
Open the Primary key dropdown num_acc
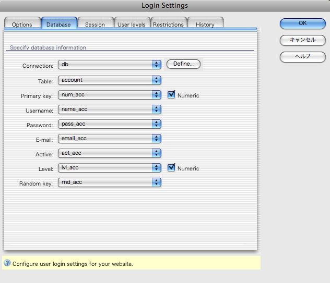click(109, 95)
